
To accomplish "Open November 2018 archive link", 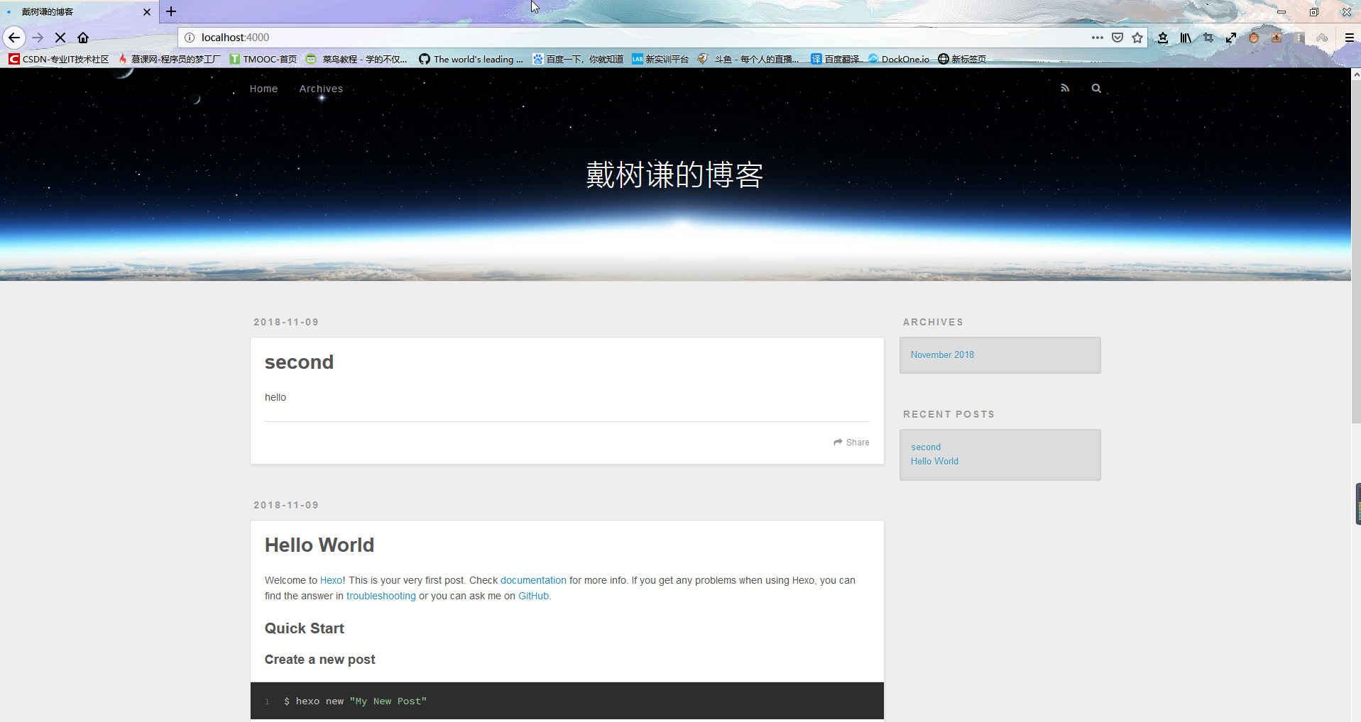I will pos(942,355).
